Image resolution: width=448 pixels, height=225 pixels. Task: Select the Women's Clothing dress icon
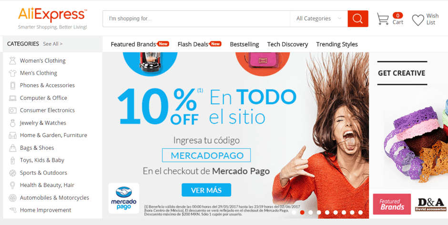pyautogui.click(x=12, y=60)
